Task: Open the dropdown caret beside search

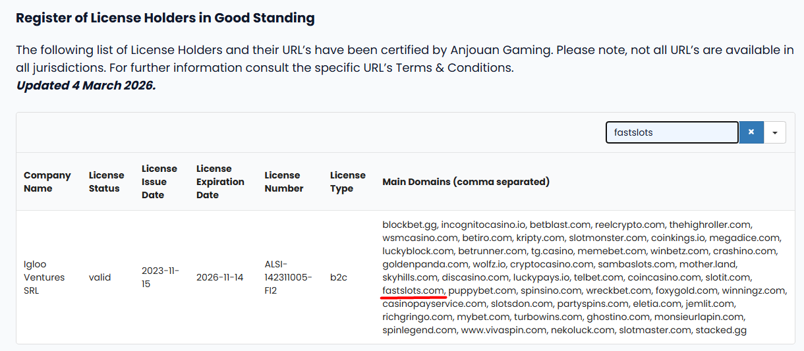Action: 775,132
